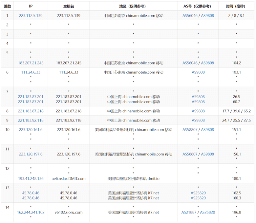Click the 主机名 column header
Image resolution: width=256 pixels, height=223 pixels.
pos(69,6)
